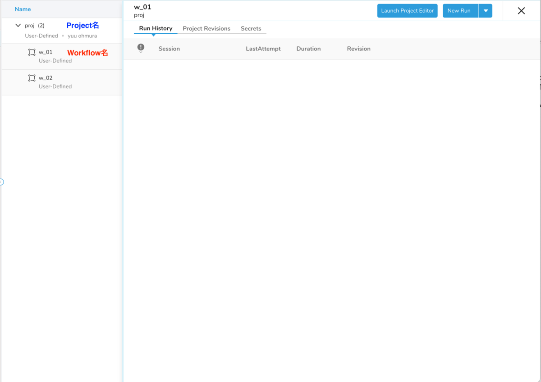
Task: Select the Run History tab
Action: click(155, 28)
